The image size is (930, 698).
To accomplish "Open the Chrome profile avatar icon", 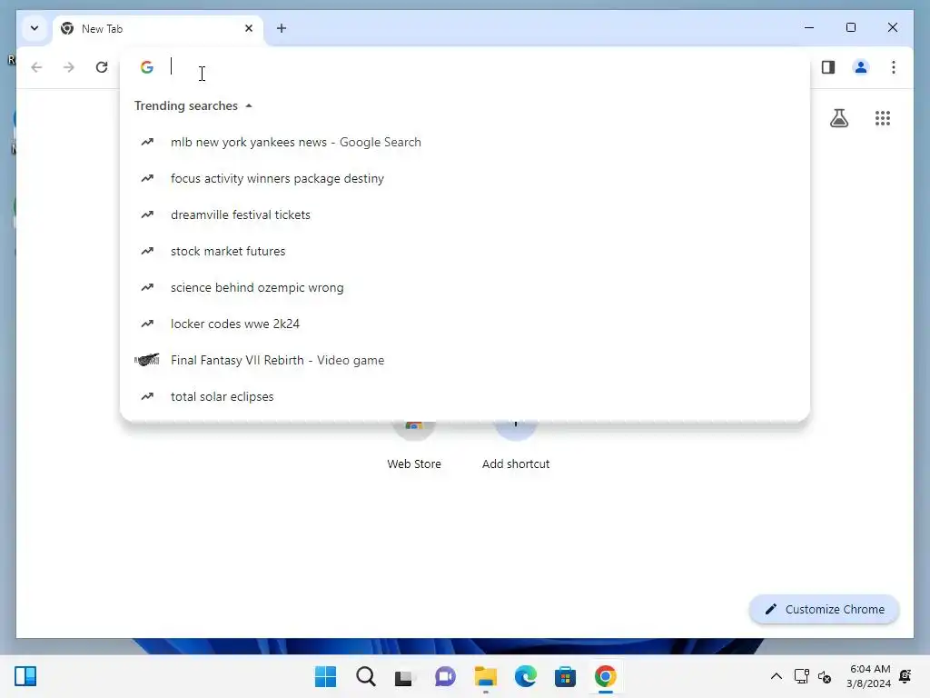I will 861,67.
